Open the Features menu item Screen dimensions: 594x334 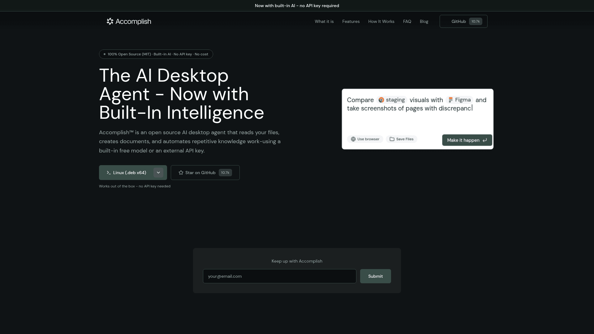[x=351, y=21]
